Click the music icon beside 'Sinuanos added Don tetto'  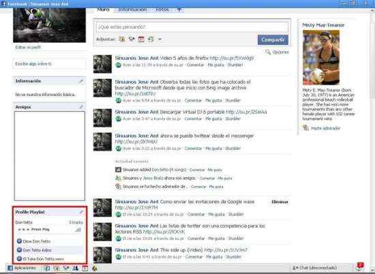click(x=118, y=170)
